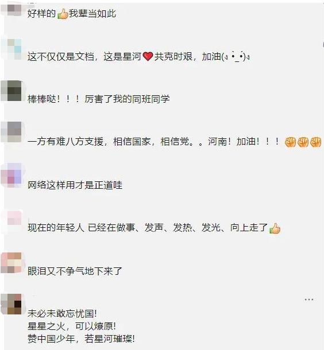Select the line 星星之火，可以燎原

pyautogui.click(x=72, y=326)
